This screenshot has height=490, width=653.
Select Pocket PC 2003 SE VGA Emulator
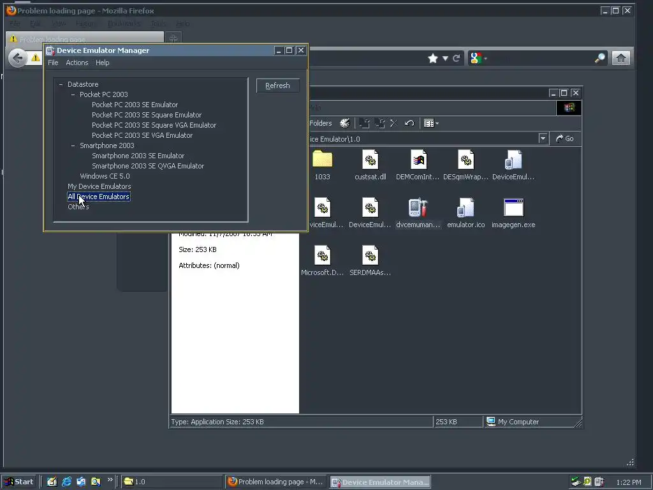pos(142,135)
